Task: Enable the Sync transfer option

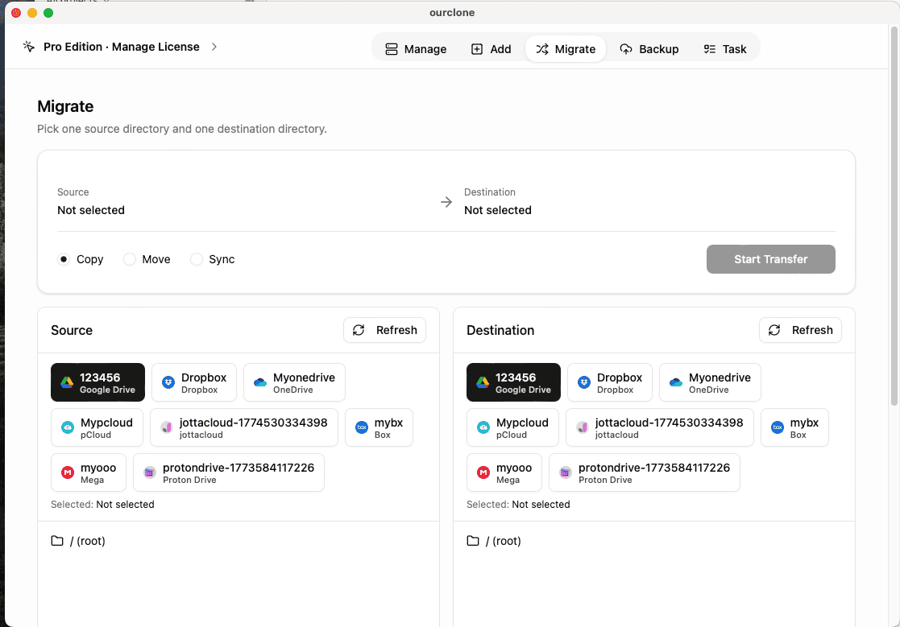Action: pos(196,259)
